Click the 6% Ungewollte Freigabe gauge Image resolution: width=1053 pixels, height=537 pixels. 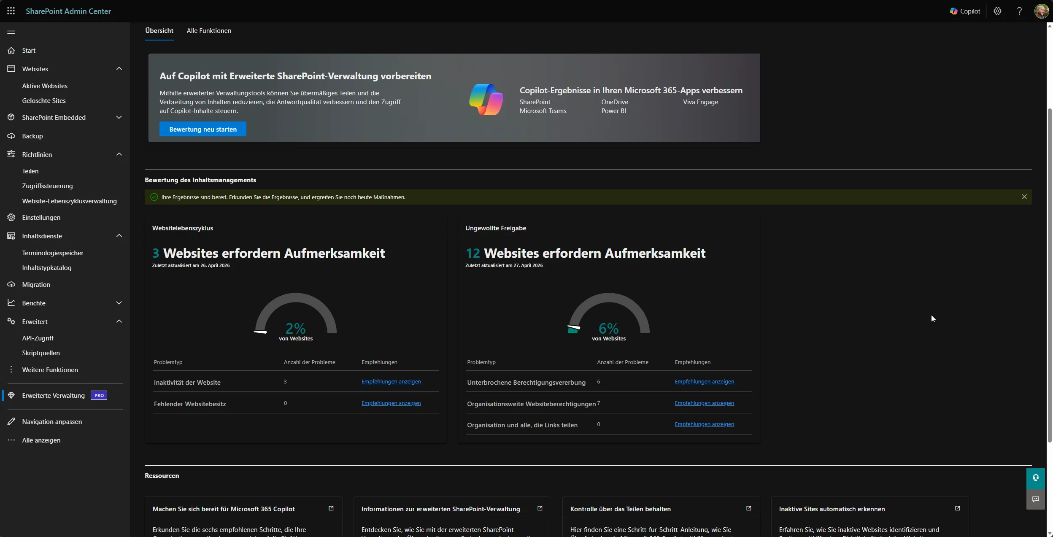pyautogui.click(x=609, y=316)
